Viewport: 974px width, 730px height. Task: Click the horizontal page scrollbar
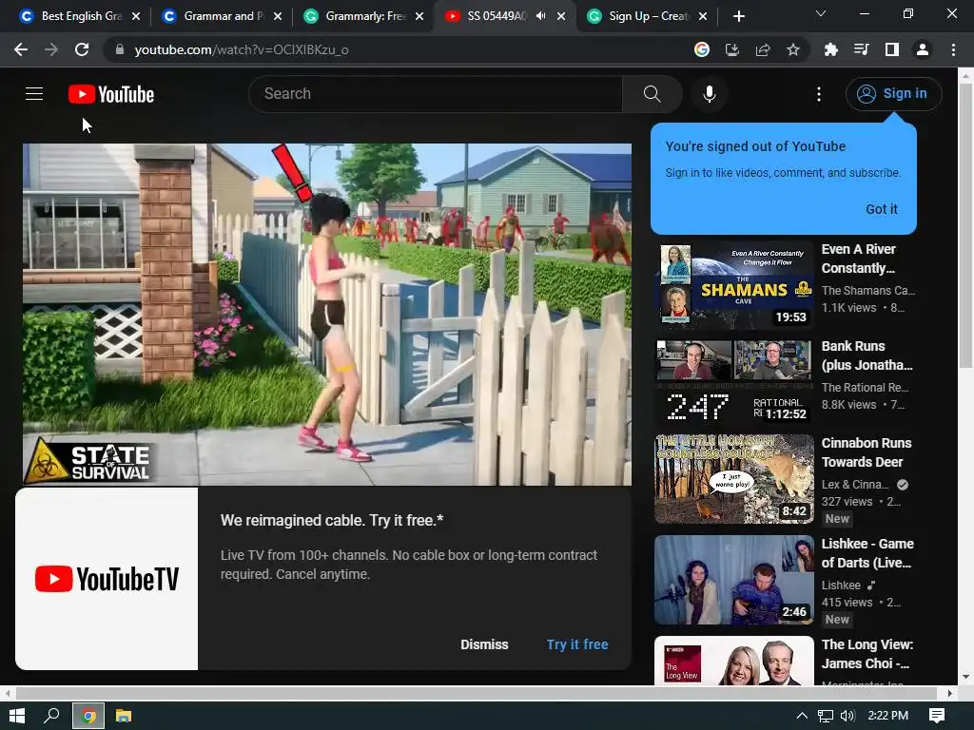coord(477,693)
